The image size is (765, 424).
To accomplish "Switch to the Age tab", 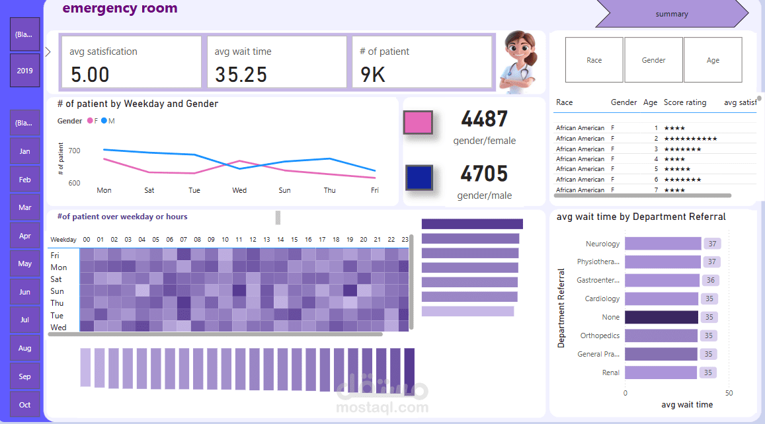I will pyautogui.click(x=713, y=60).
